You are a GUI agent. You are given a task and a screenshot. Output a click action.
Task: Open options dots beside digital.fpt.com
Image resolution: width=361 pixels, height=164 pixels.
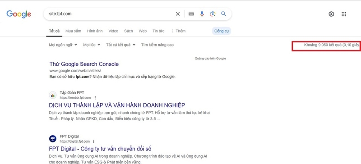[94, 141]
